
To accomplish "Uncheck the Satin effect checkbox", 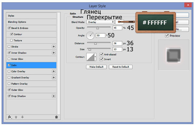I will 9,65.
